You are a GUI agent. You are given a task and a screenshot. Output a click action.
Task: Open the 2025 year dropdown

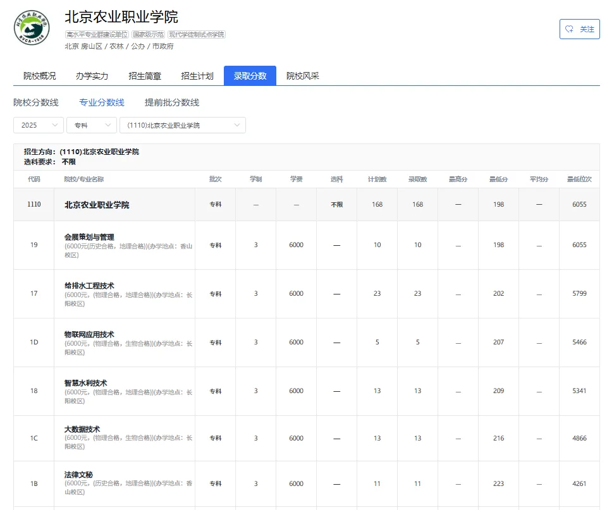point(39,125)
